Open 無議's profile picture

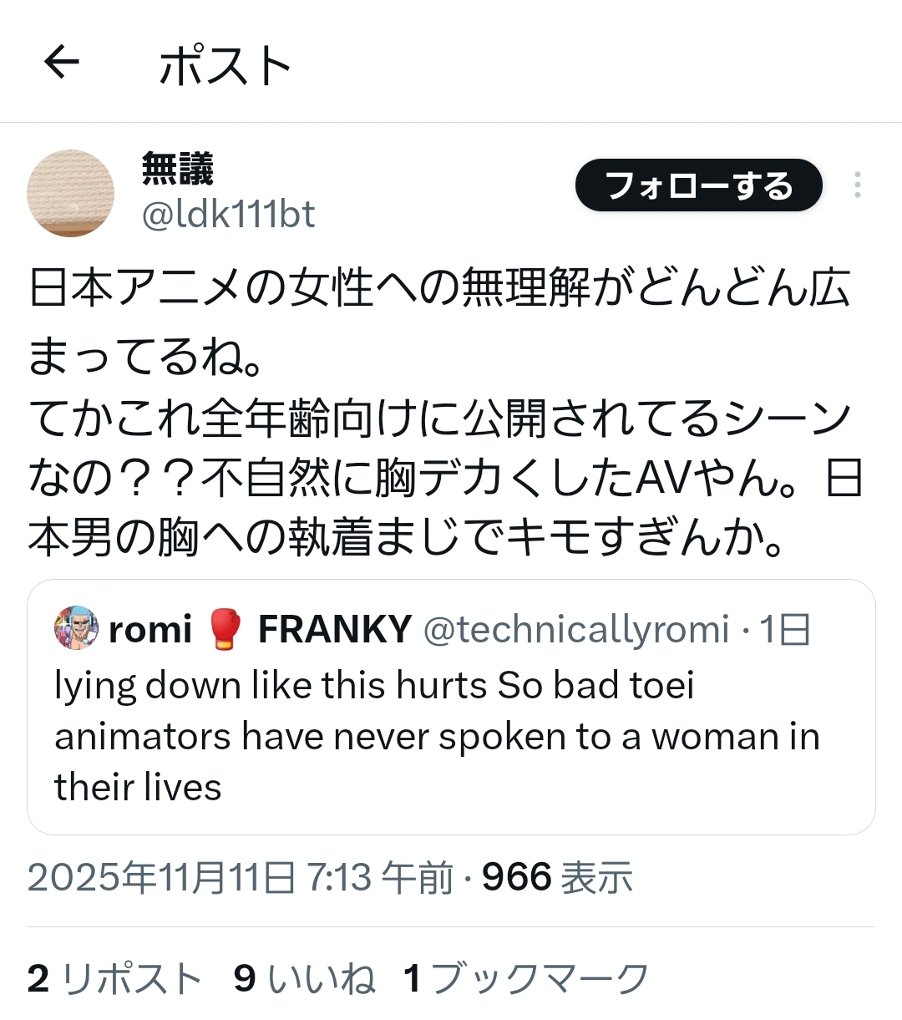70,193
